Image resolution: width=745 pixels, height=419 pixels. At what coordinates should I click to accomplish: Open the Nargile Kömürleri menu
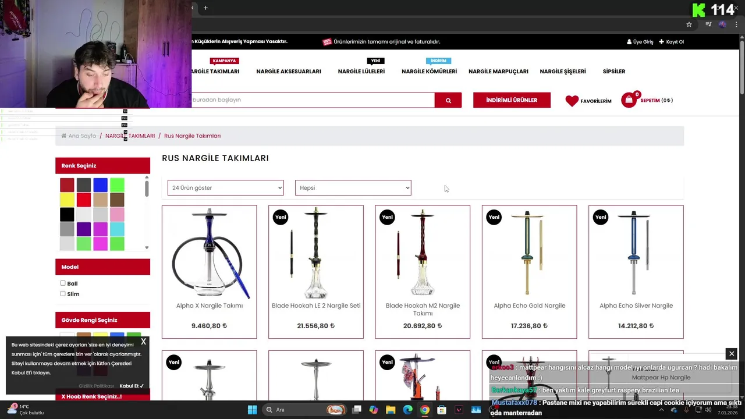coord(429,72)
